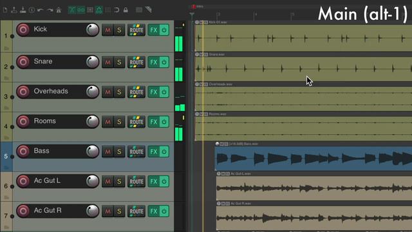Screen dimensions: 412x232
Task: Bypass FX on the Ac Gut R track
Action: (164, 211)
